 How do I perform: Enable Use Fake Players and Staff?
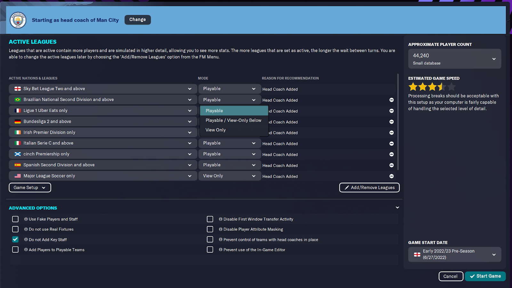[15, 219]
